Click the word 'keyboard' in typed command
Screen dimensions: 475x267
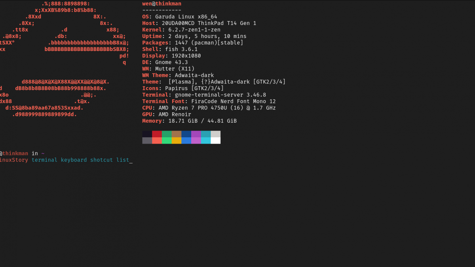pyautogui.click(x=74, y=160)
